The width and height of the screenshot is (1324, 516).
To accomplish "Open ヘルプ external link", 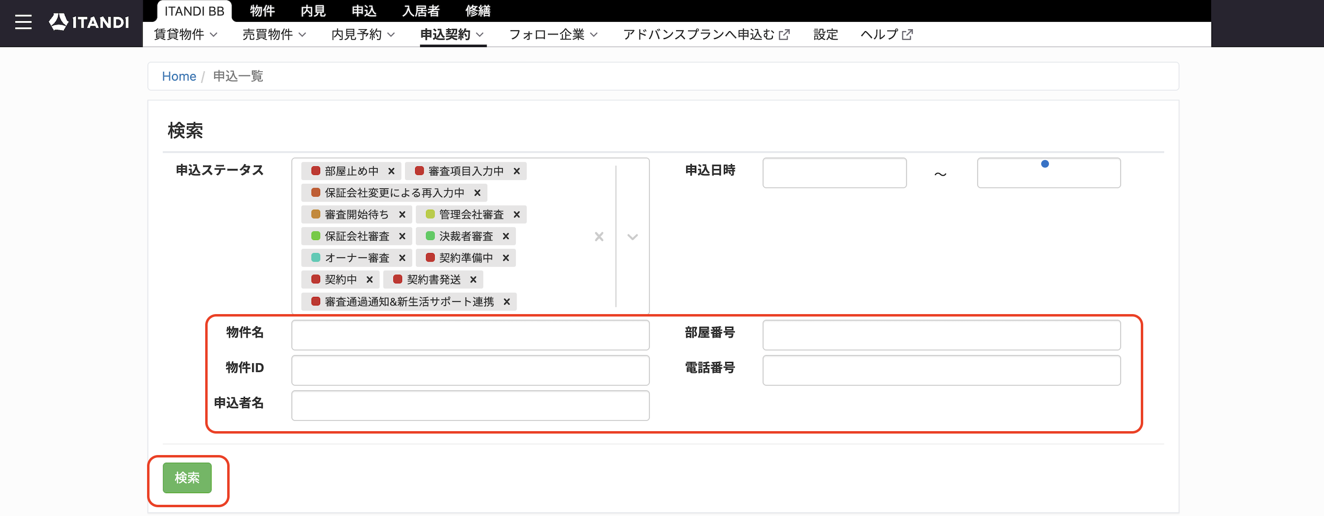I will pyautogui.click(x=887, y=34).
